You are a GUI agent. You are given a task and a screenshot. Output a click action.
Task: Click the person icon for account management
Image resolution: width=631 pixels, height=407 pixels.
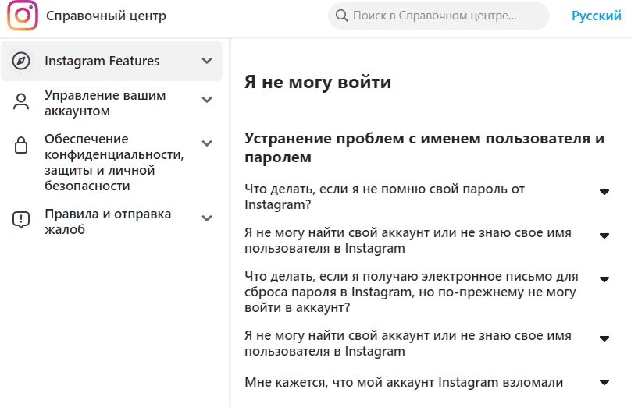coord(21,101)
